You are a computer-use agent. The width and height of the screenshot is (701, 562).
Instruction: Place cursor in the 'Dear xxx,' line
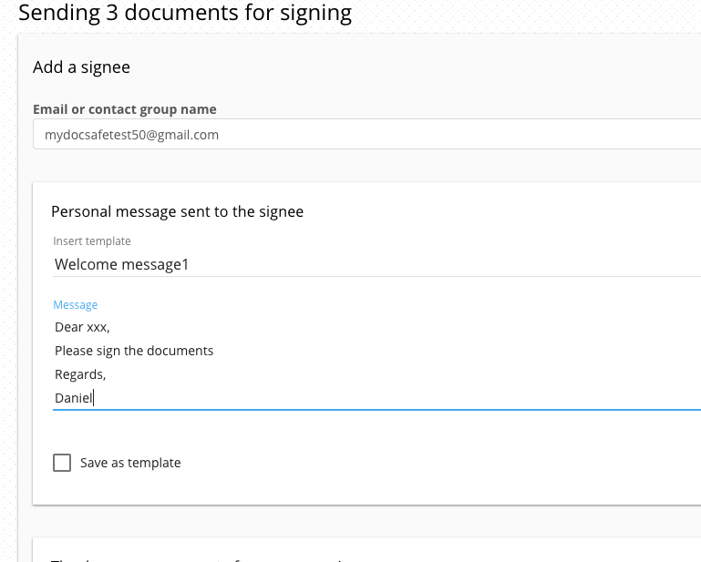click(82, 328)
